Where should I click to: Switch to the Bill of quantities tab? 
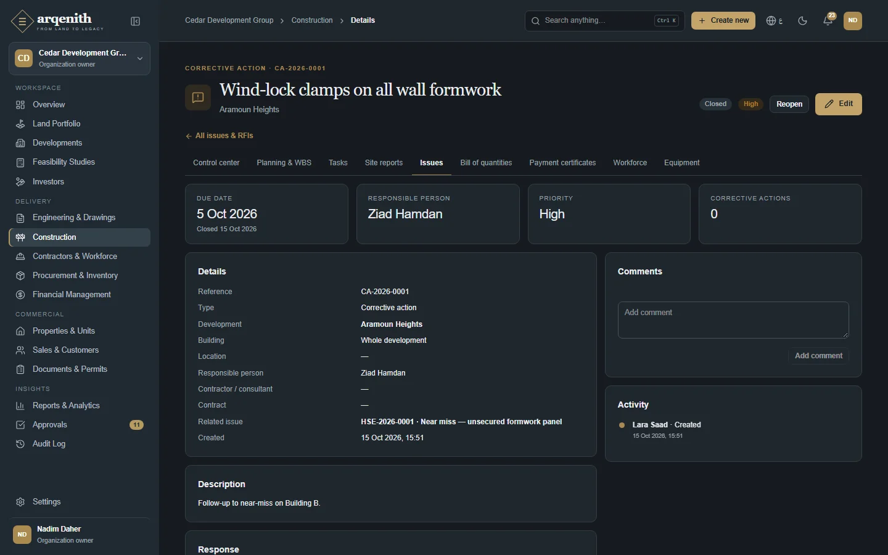[486, 163]
